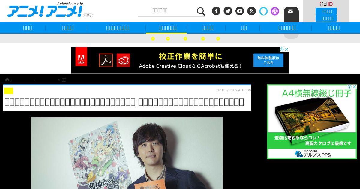This screenshot has height=189, width=360.
Task: Open the Twitter profile icon
Action: (x=228, y=11)
